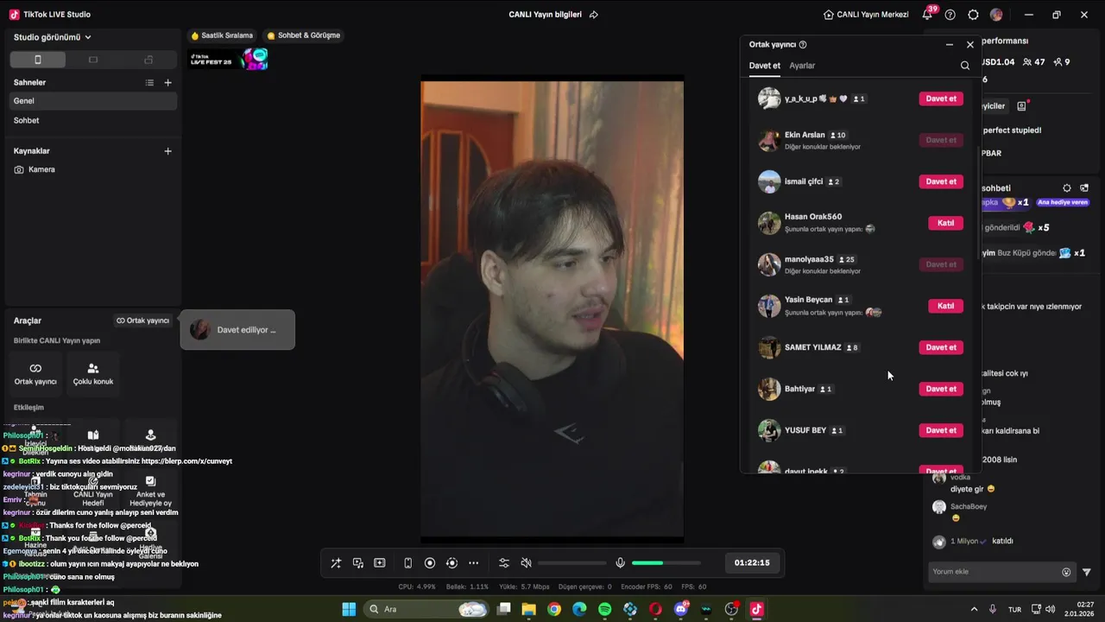Open the Windows Start menu
Screen dimensions: 1105x622
point(349,609)
